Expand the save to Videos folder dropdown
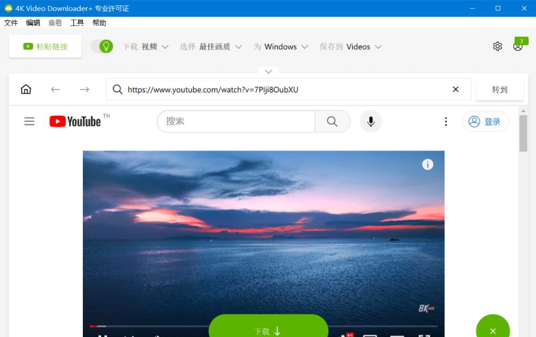This screenshot has width=536, height=337. 351,47
